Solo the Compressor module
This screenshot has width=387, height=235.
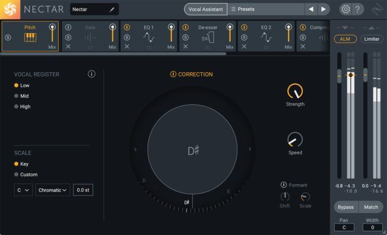(x=303, y=37)
